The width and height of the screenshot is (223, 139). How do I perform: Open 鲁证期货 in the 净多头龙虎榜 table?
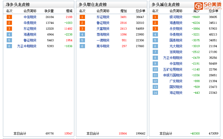coord(30,41)
